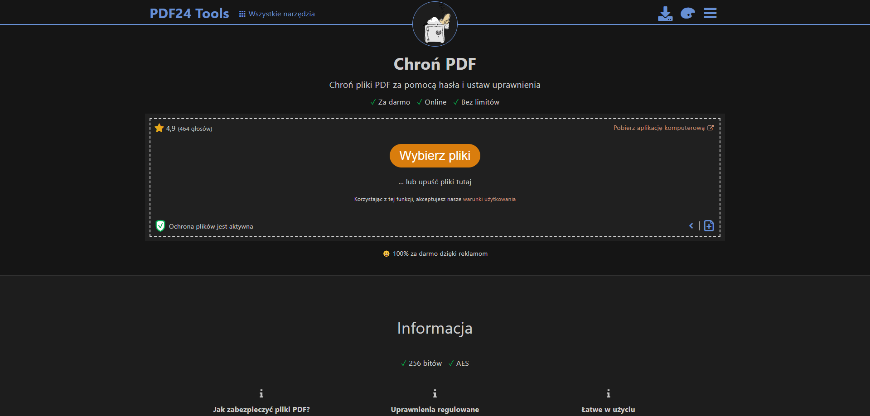Expand the left chevron beside add file
Viewport: 870px width, 416px height.
coord(691,226)
